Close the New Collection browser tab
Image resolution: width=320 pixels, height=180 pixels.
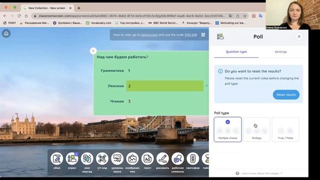tap(70, 8)
